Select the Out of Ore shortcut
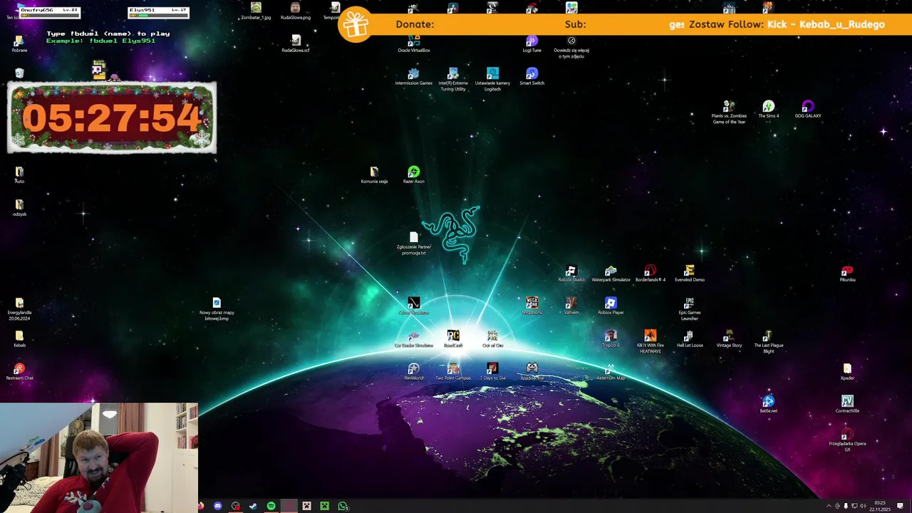This screenshot has height=513, width=912. 492,339
